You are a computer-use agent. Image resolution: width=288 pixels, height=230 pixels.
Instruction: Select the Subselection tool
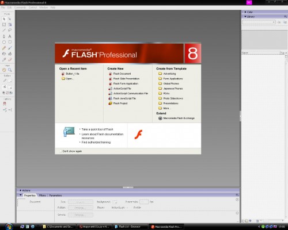10,19
